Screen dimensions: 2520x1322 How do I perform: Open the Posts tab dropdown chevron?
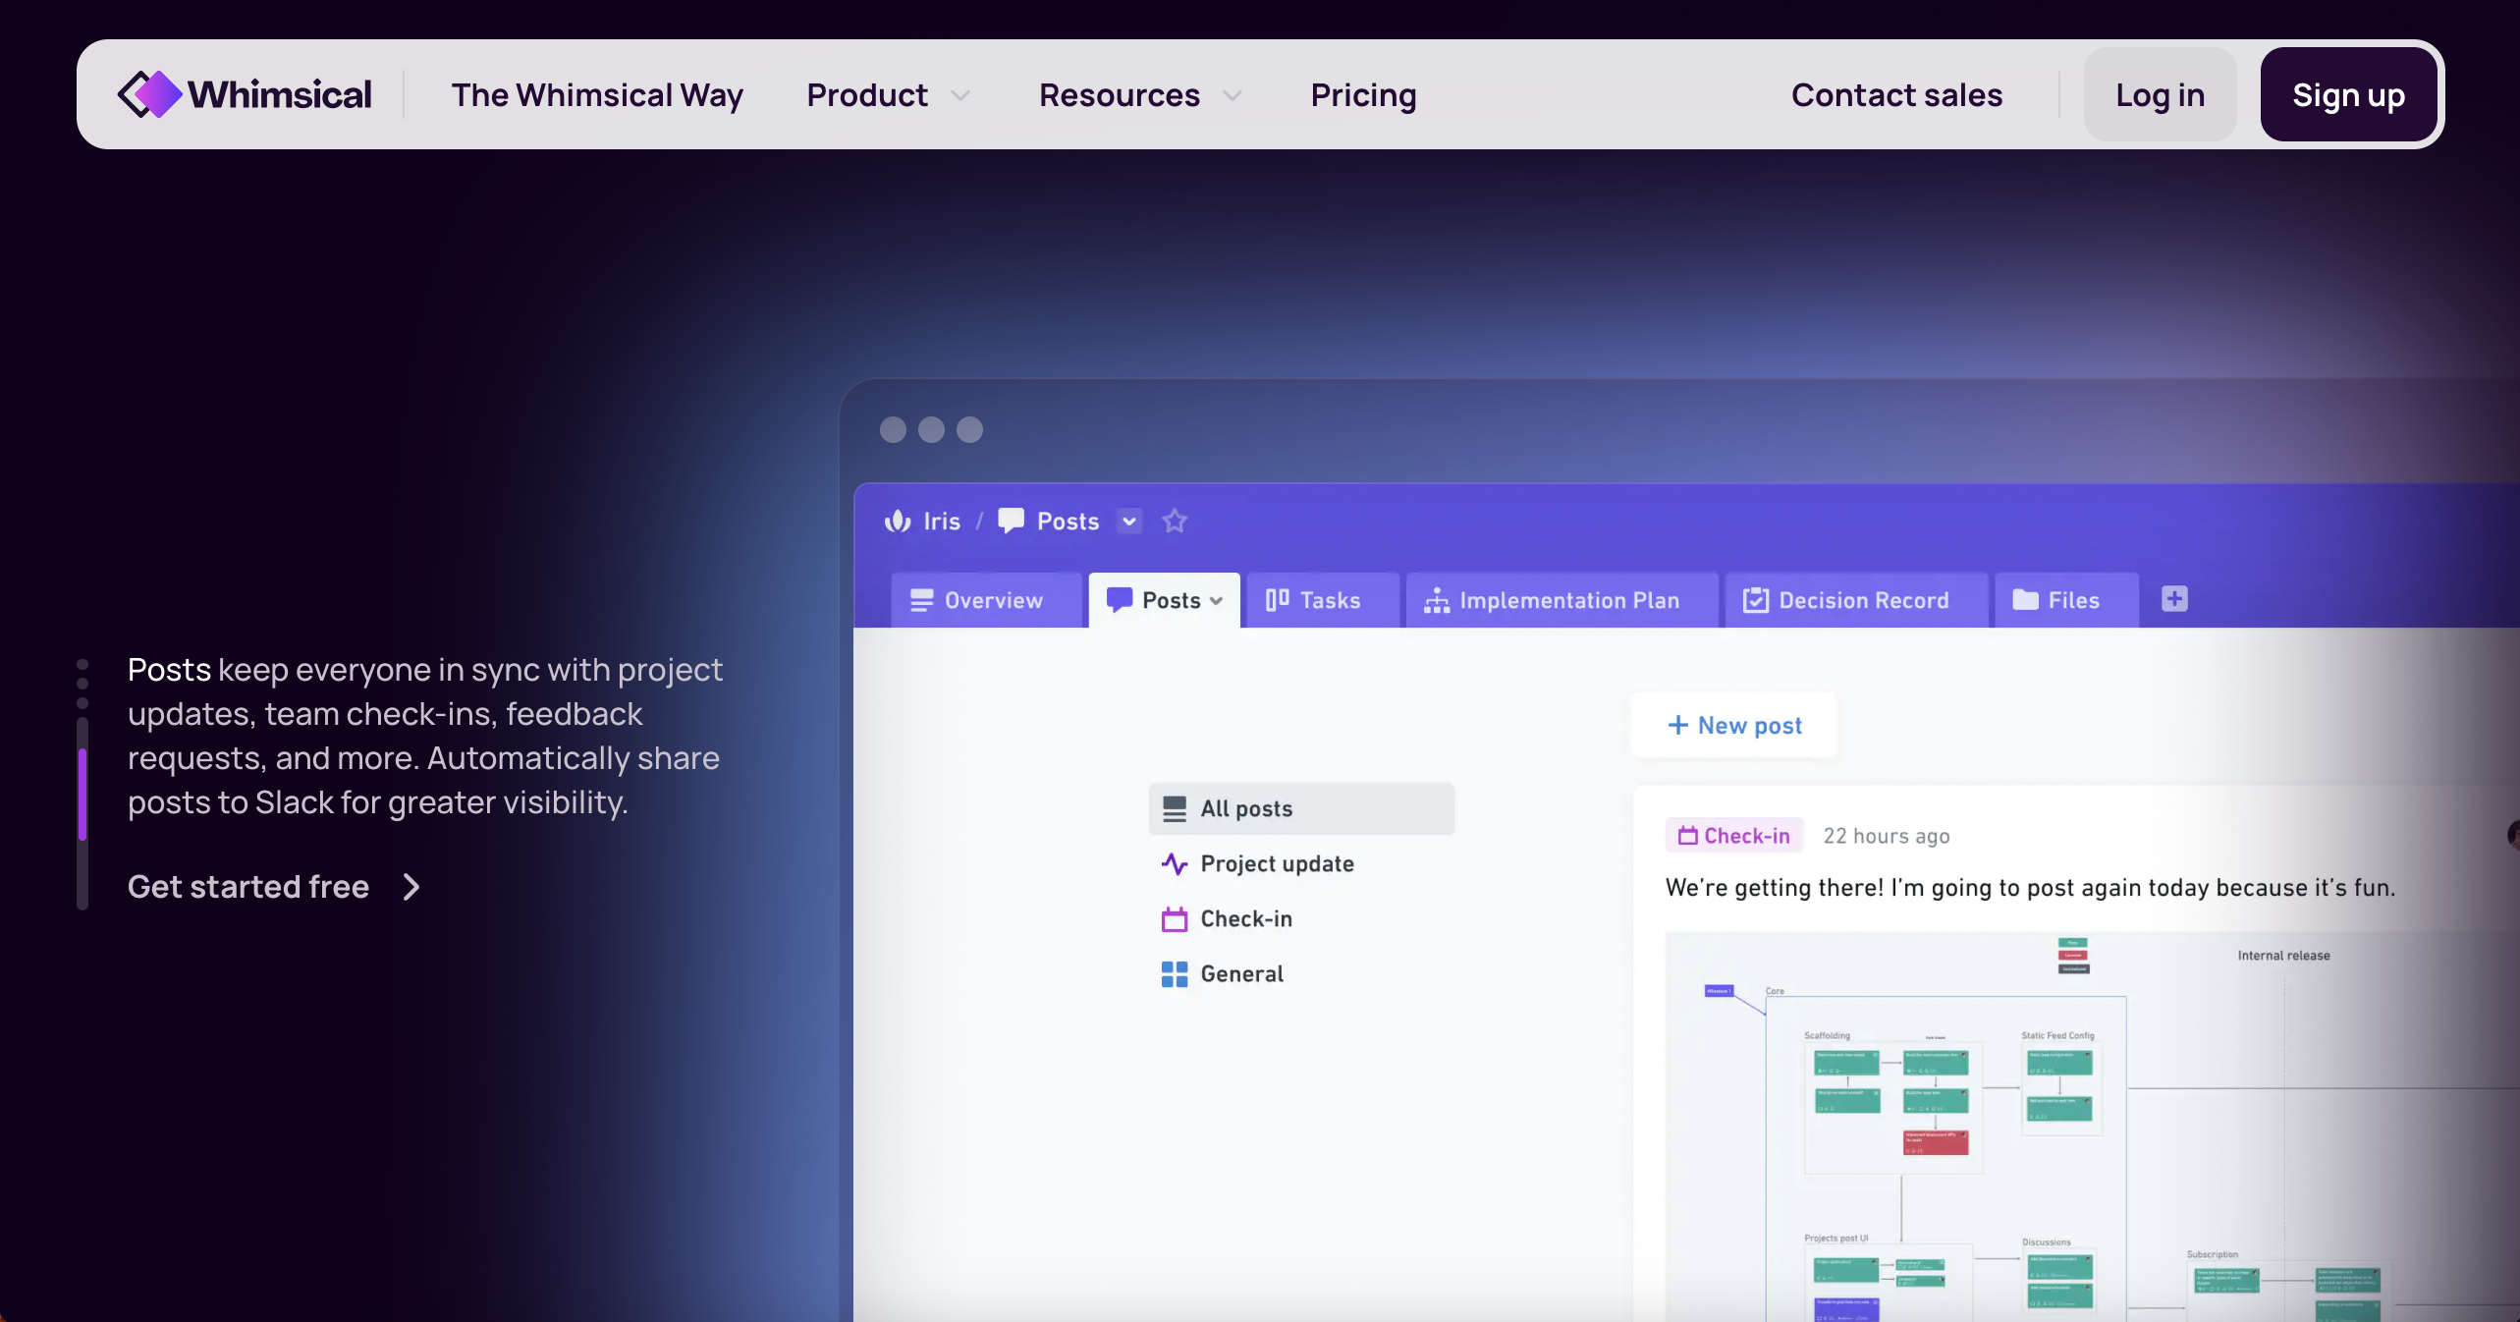click(1217, 601)
